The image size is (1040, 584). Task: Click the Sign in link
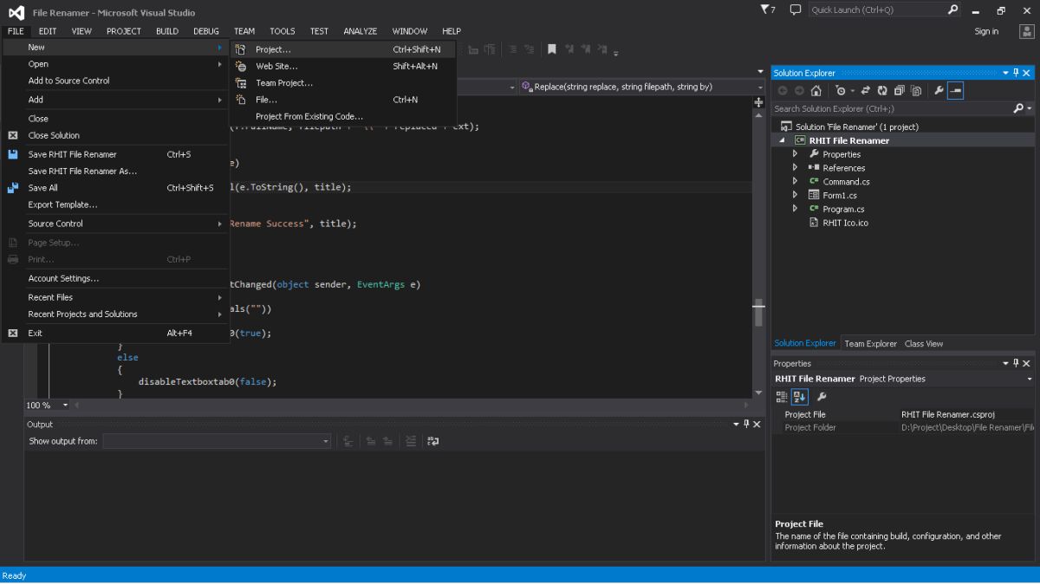pyautogui.click(x=986, y=31)
